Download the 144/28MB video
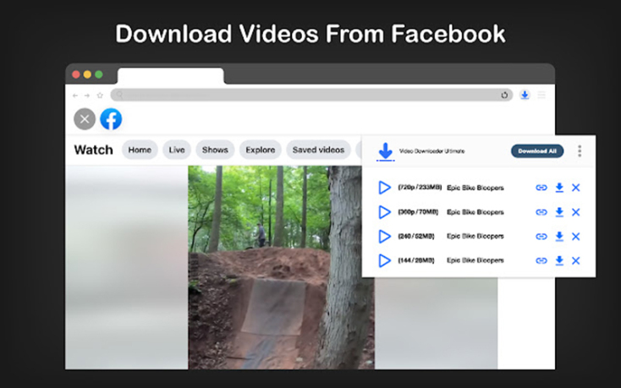 point(559,260)
